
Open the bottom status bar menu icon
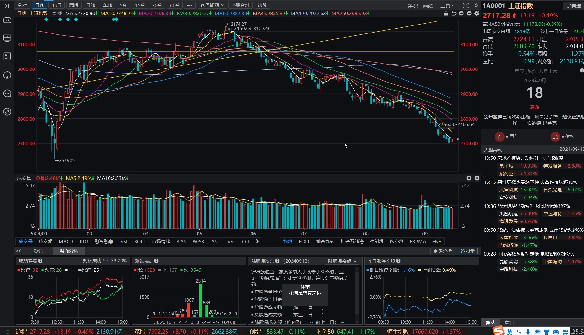coord(7,332)
